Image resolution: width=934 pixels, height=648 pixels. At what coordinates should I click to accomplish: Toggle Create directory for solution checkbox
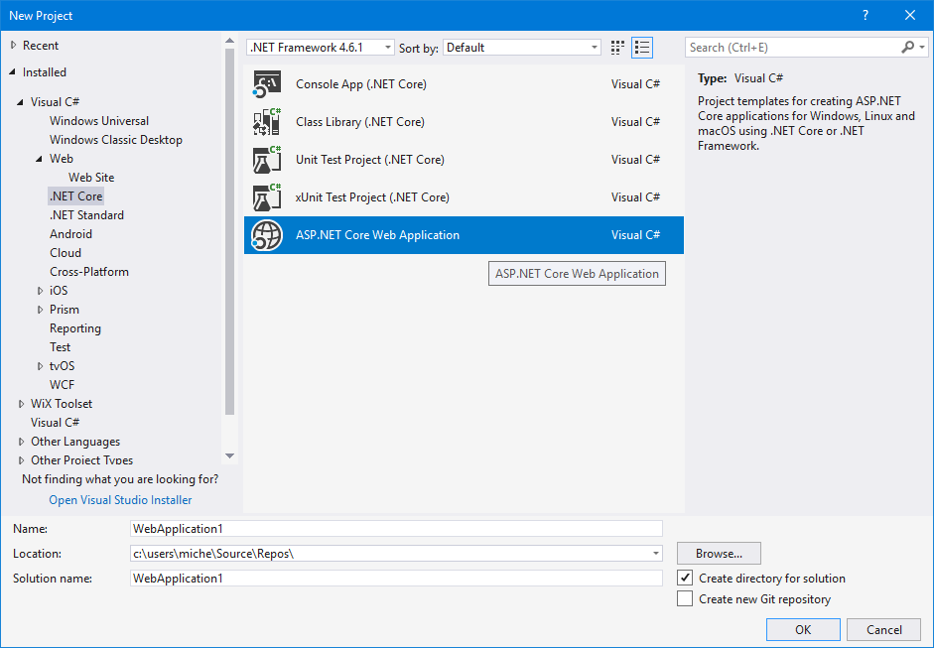tap(685, 578)
